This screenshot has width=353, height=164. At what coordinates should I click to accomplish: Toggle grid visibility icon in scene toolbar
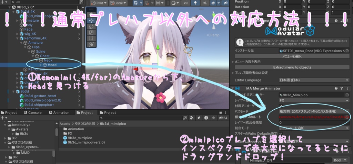[x=135, y=3]
